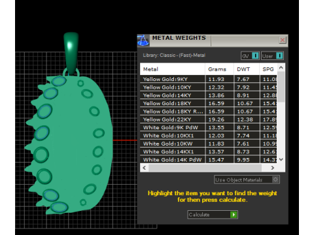The height and width of the screenshot is (235, 314).
Task: Click the green arrow on Calculate
Action: (x=234, y=215)
